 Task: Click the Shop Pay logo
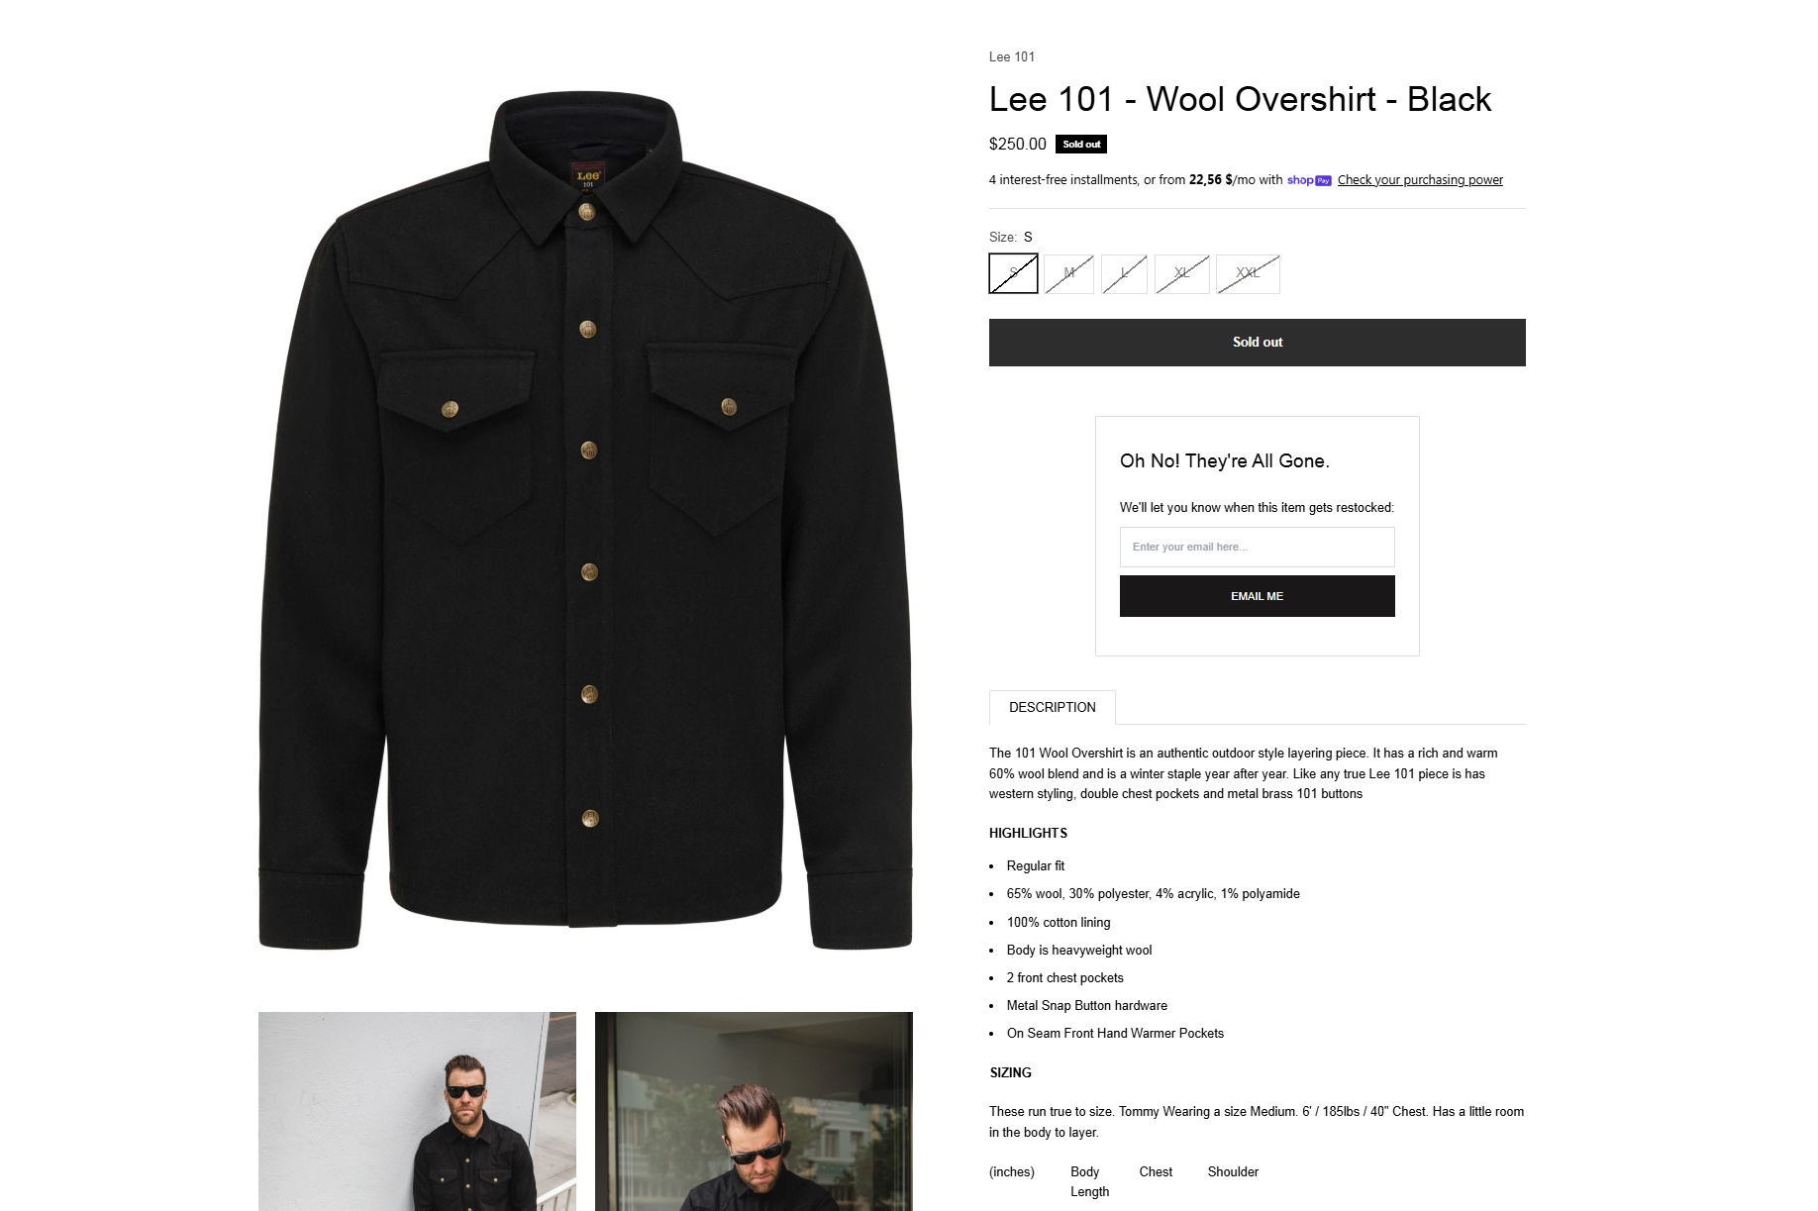tap(1308, 180)
